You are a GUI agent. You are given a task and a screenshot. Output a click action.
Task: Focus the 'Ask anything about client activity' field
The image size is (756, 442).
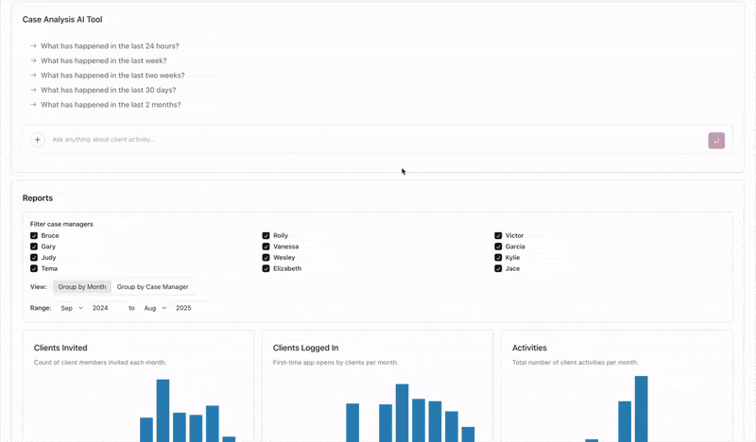coord(376,140)
